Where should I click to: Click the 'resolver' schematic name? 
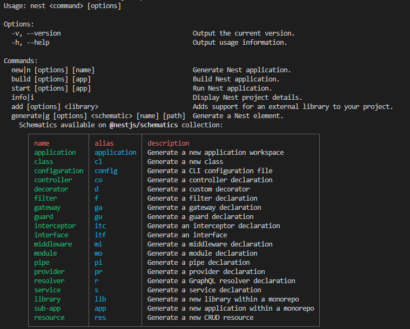point(49,281)
